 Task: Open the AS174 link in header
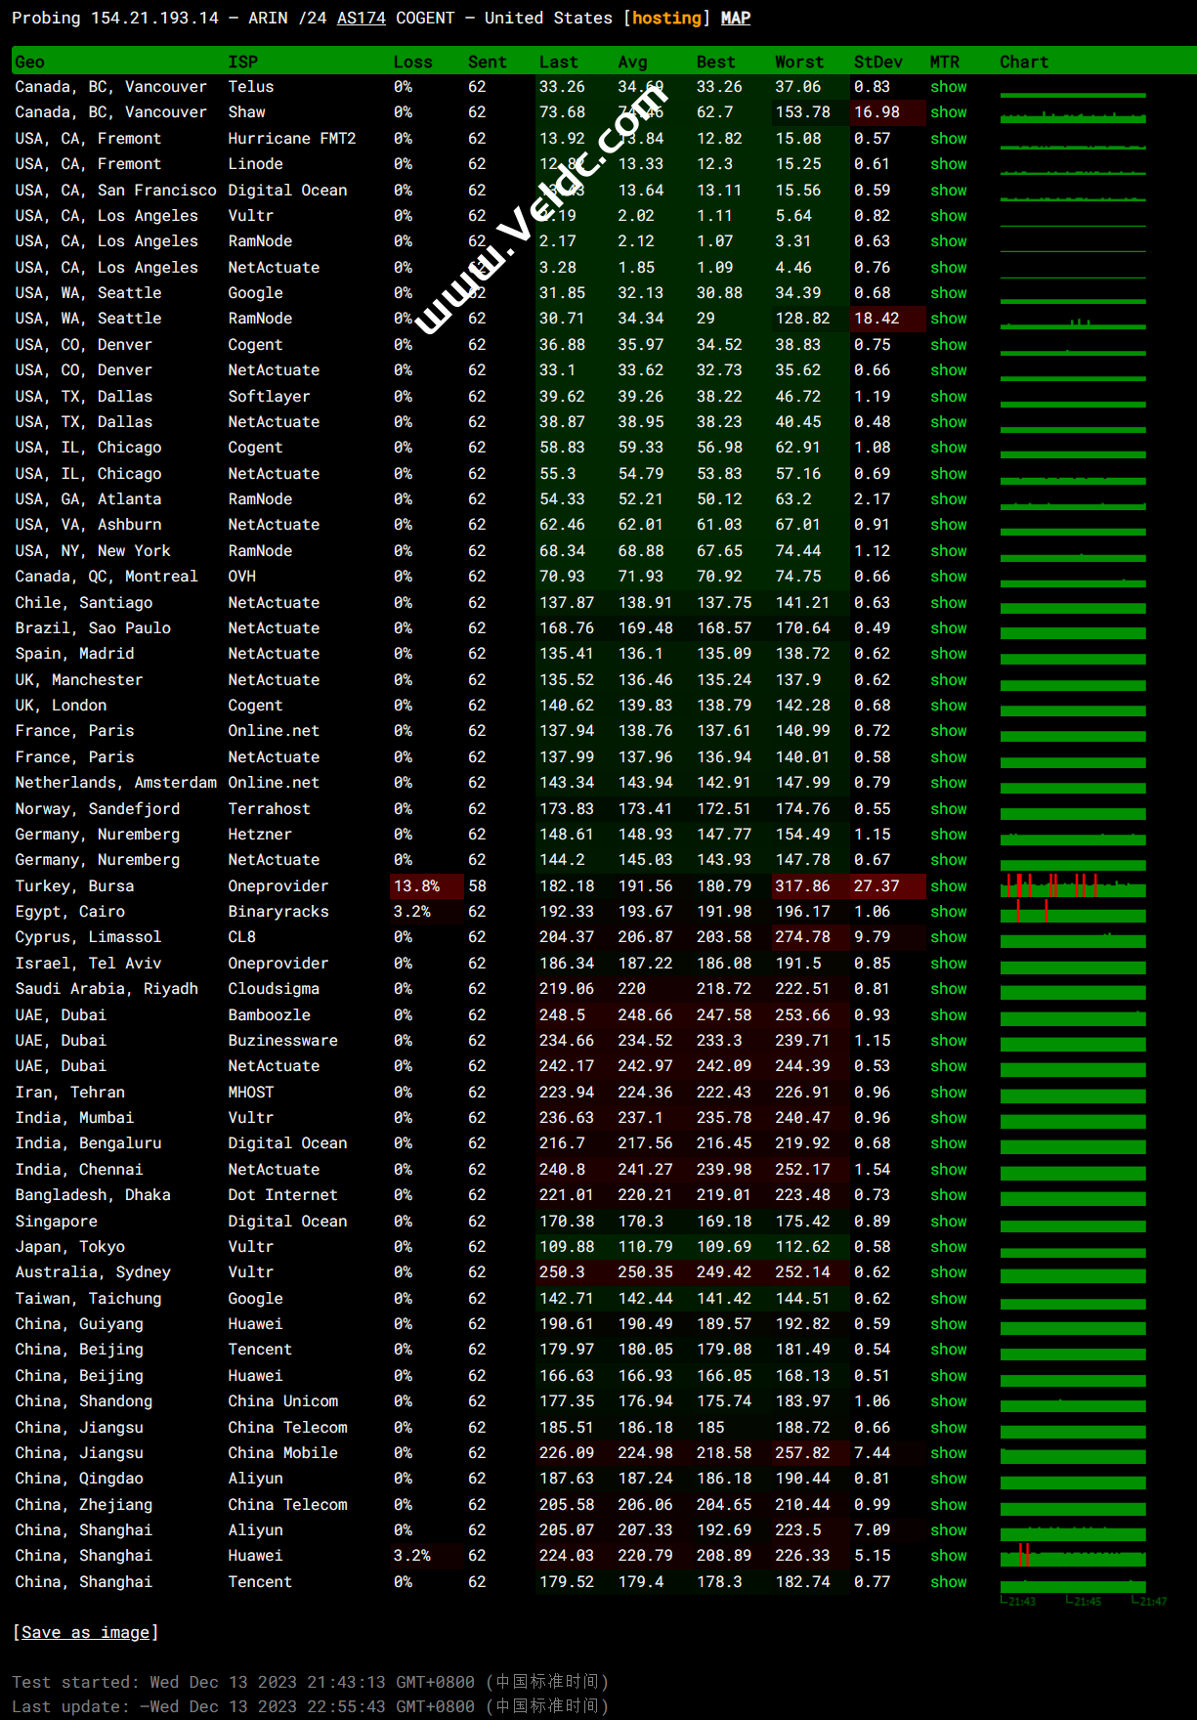coord(361,18)
